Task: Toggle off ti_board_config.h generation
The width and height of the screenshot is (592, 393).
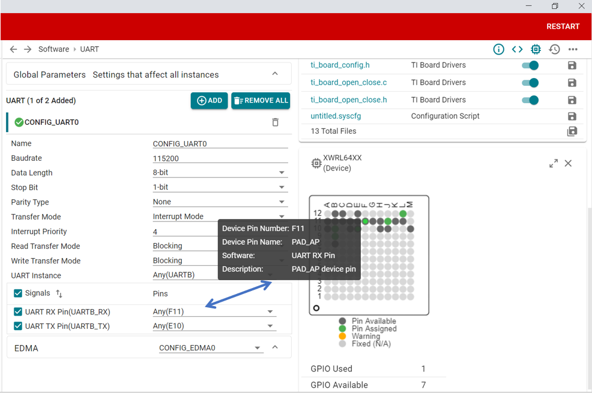Action: (x=530, y=65)
